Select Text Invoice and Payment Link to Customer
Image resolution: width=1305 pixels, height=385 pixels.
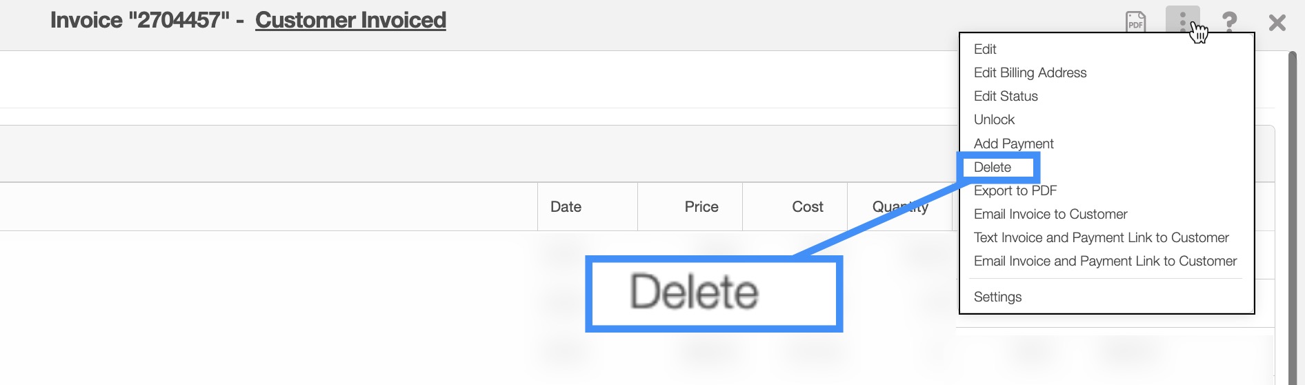[1101, 237]
